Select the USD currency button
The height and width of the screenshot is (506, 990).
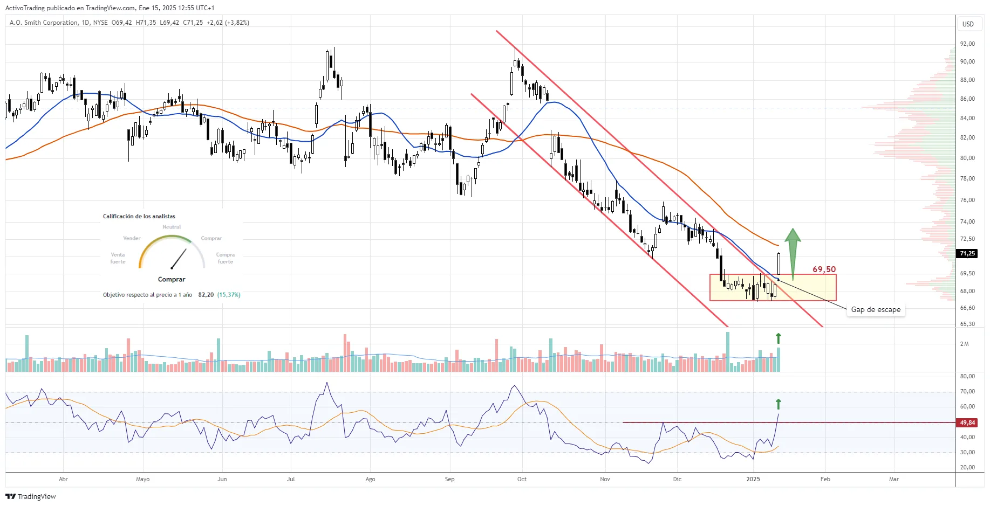968,24
